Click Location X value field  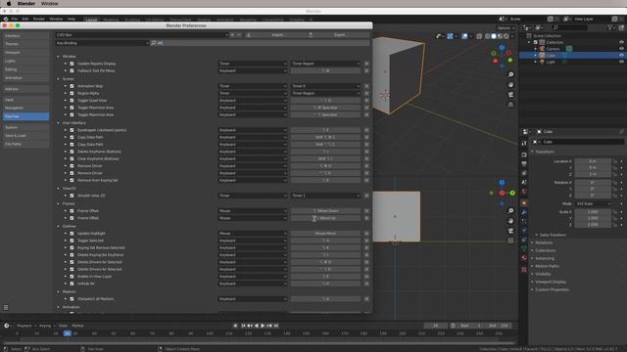(593, 161)
